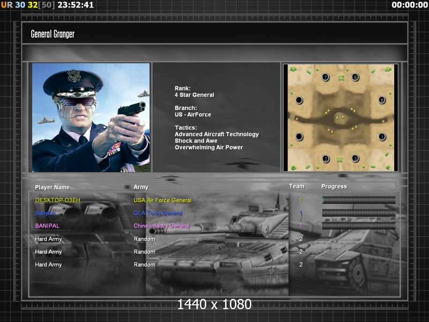Click the 'Tactics:' label
Screen dimensions: 429x322
[186, 128]
